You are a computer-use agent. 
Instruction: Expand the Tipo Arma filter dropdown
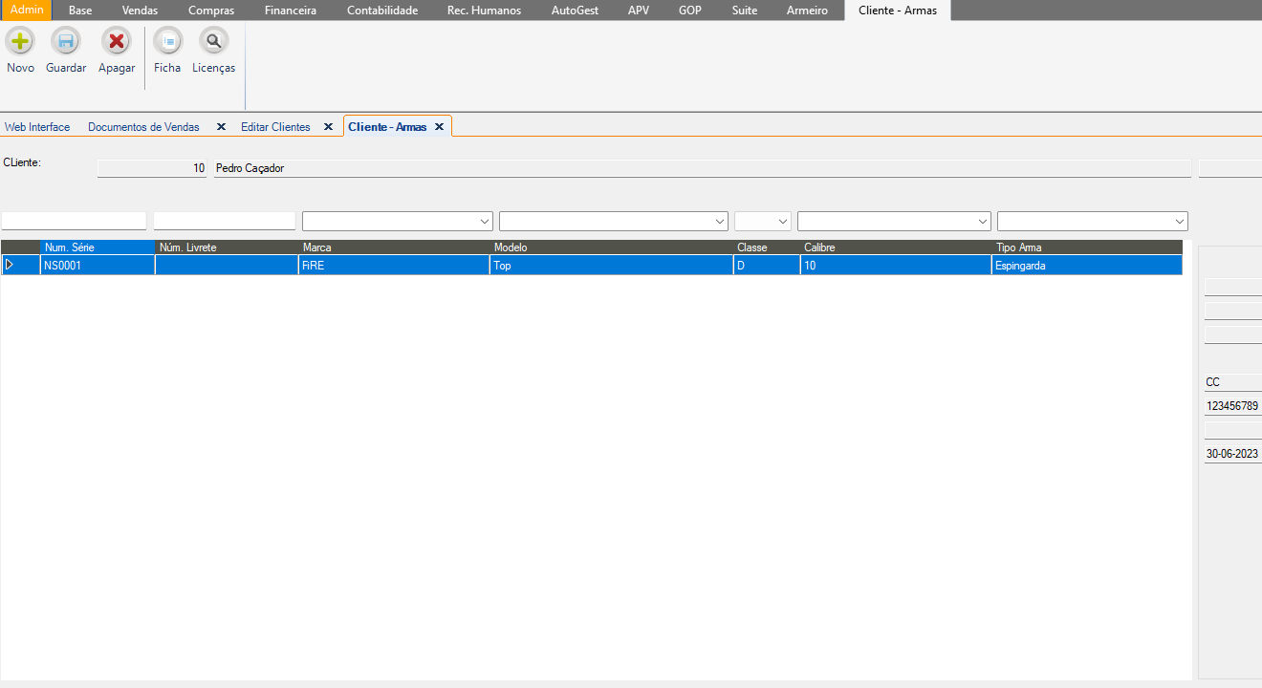tap(1180, 221)
